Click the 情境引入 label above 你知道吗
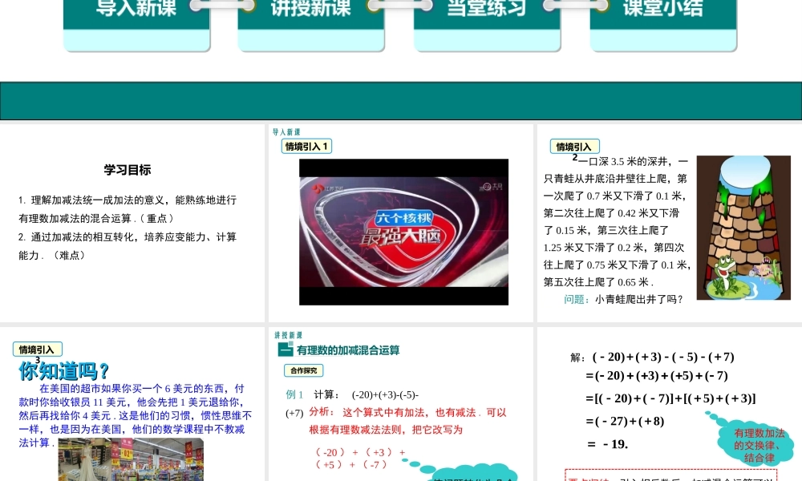 click(x=38, y=350)
